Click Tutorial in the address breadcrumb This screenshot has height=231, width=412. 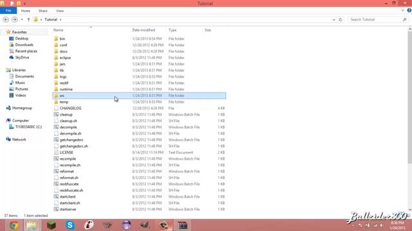pos(51,20)
